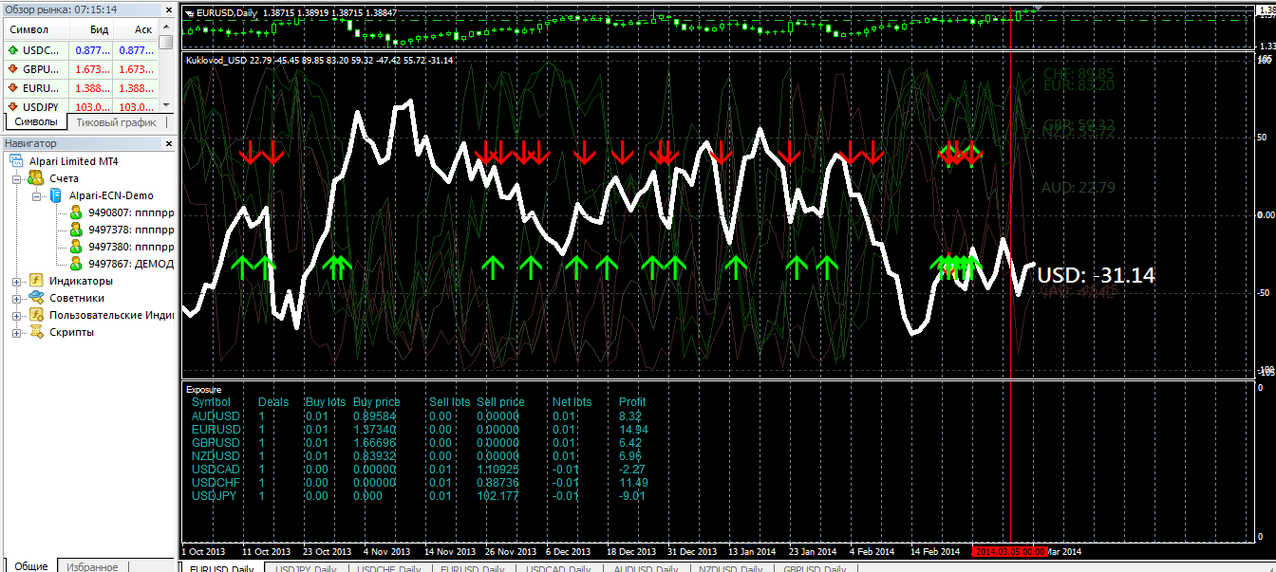This screenshot has width=1276, height=572.
Task: Collapse the Alpari-ECN-Demo tree node
Action: pos(36,195)
